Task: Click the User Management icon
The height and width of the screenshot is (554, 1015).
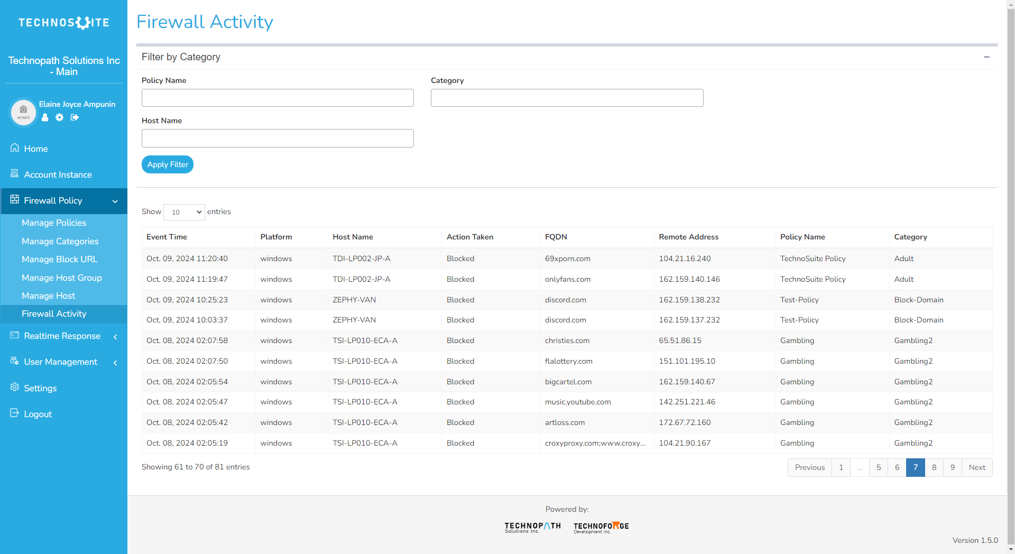Action: pyautogui.click(x=14, y=362)
